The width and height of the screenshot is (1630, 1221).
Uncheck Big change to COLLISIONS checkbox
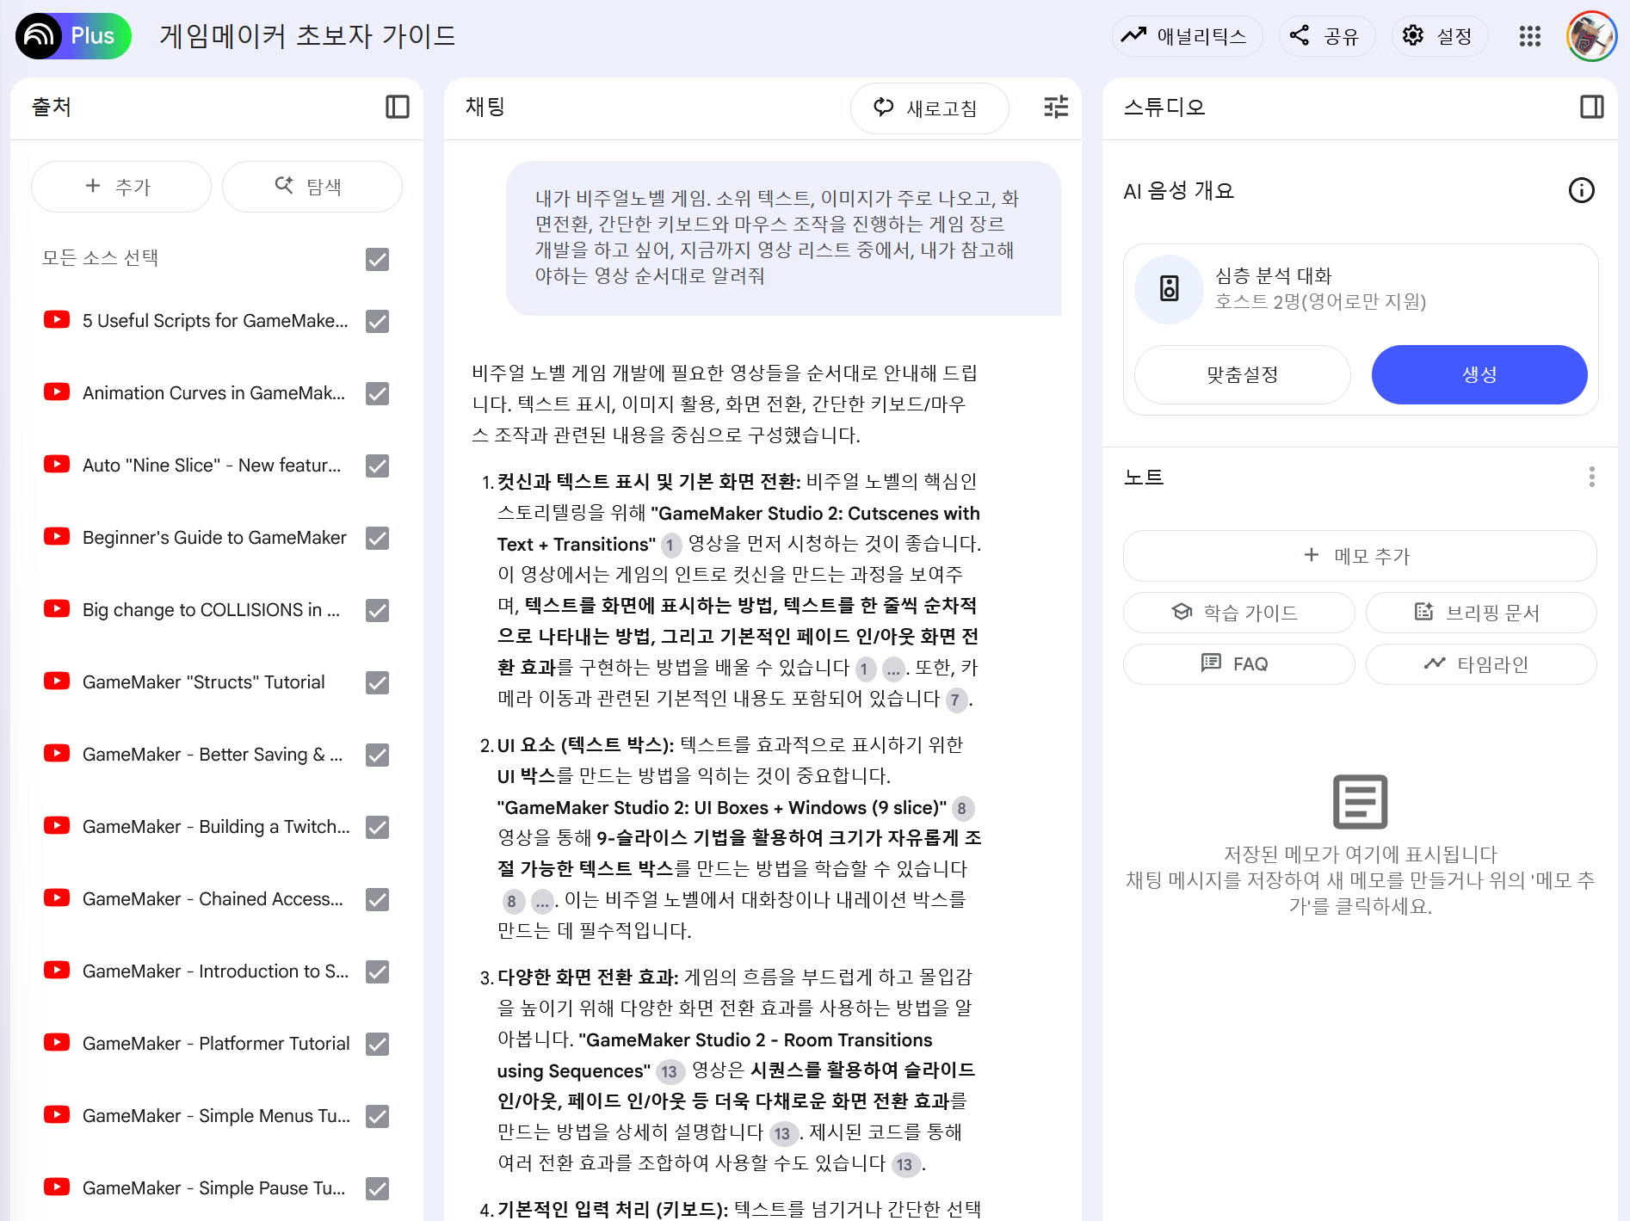tap(377, 610)
